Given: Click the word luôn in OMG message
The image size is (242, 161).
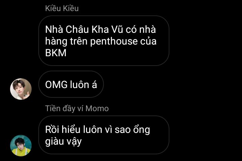Looking at the screenshot, I should (80, 84).
